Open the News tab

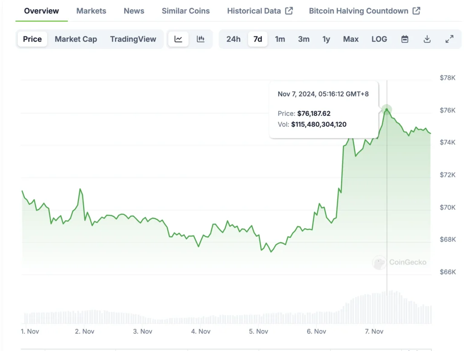tap(134, 11)
